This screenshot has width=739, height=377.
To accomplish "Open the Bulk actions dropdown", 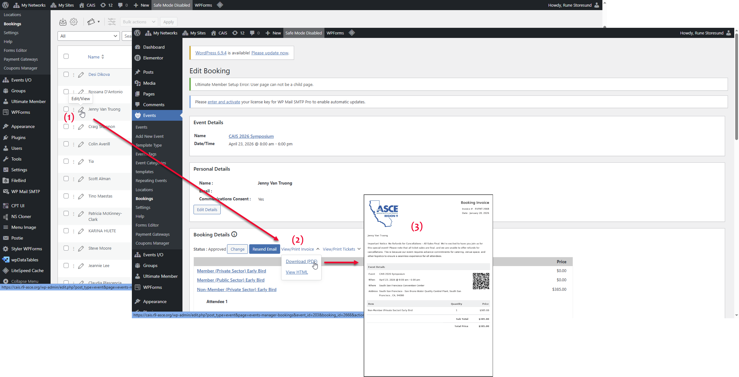I will coord(139,22).
